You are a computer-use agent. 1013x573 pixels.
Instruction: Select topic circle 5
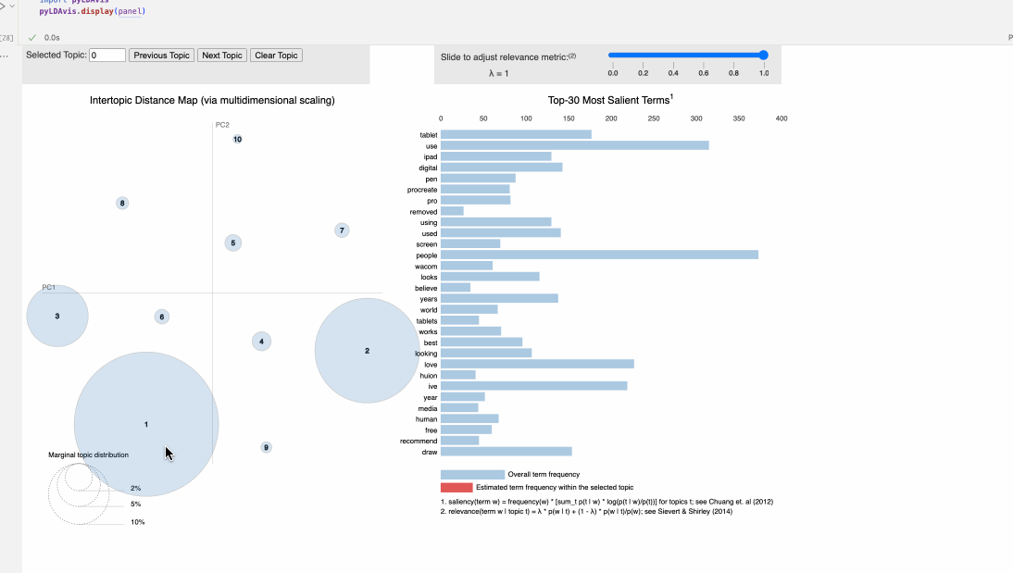(233, 243)
